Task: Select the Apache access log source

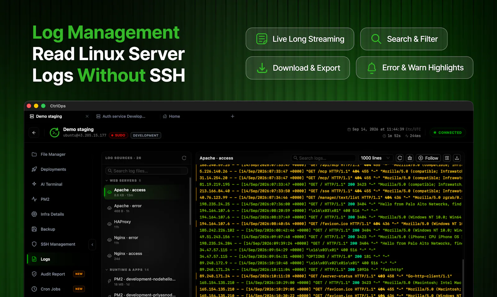Action: [146, 192]
